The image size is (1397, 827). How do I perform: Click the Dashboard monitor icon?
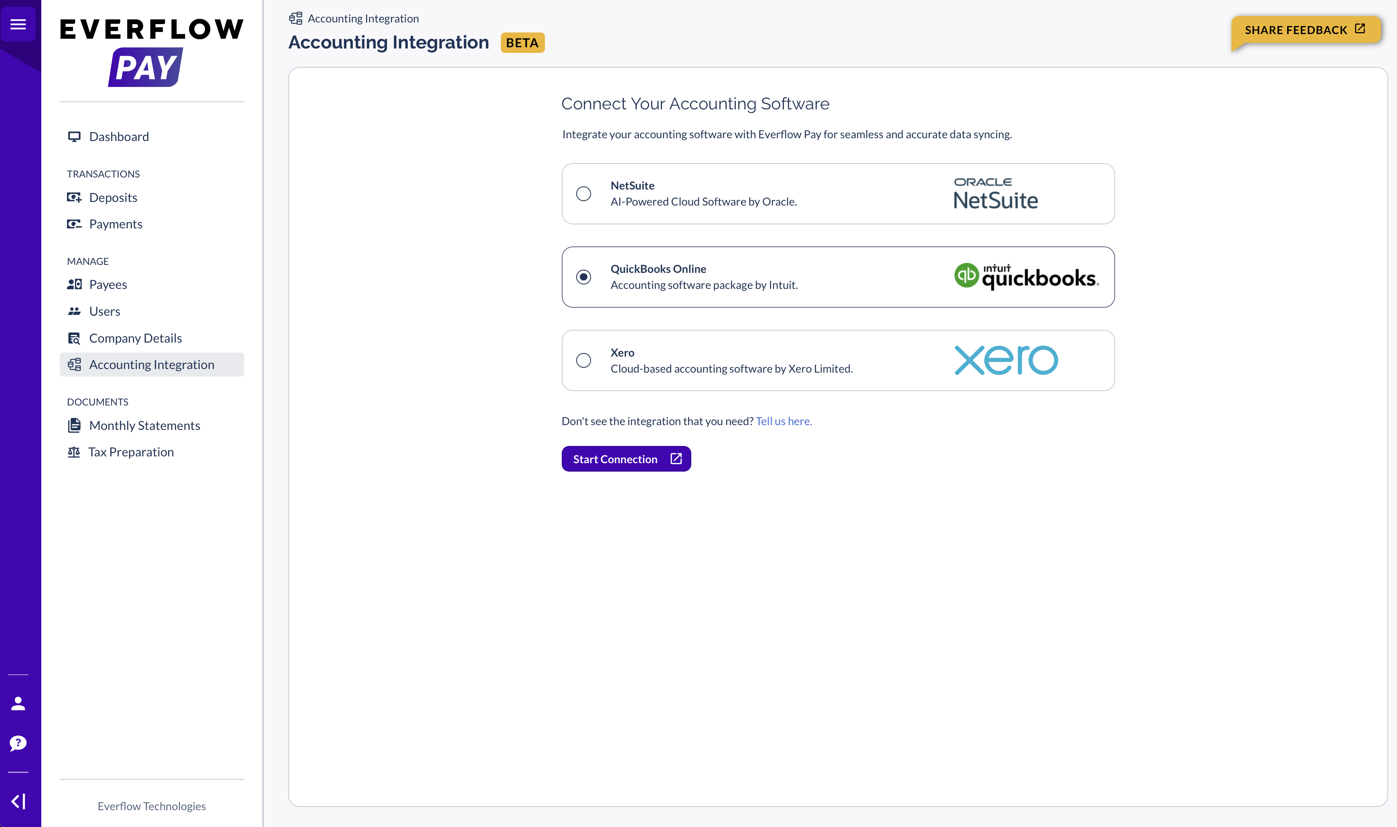[x=75, y=136]
